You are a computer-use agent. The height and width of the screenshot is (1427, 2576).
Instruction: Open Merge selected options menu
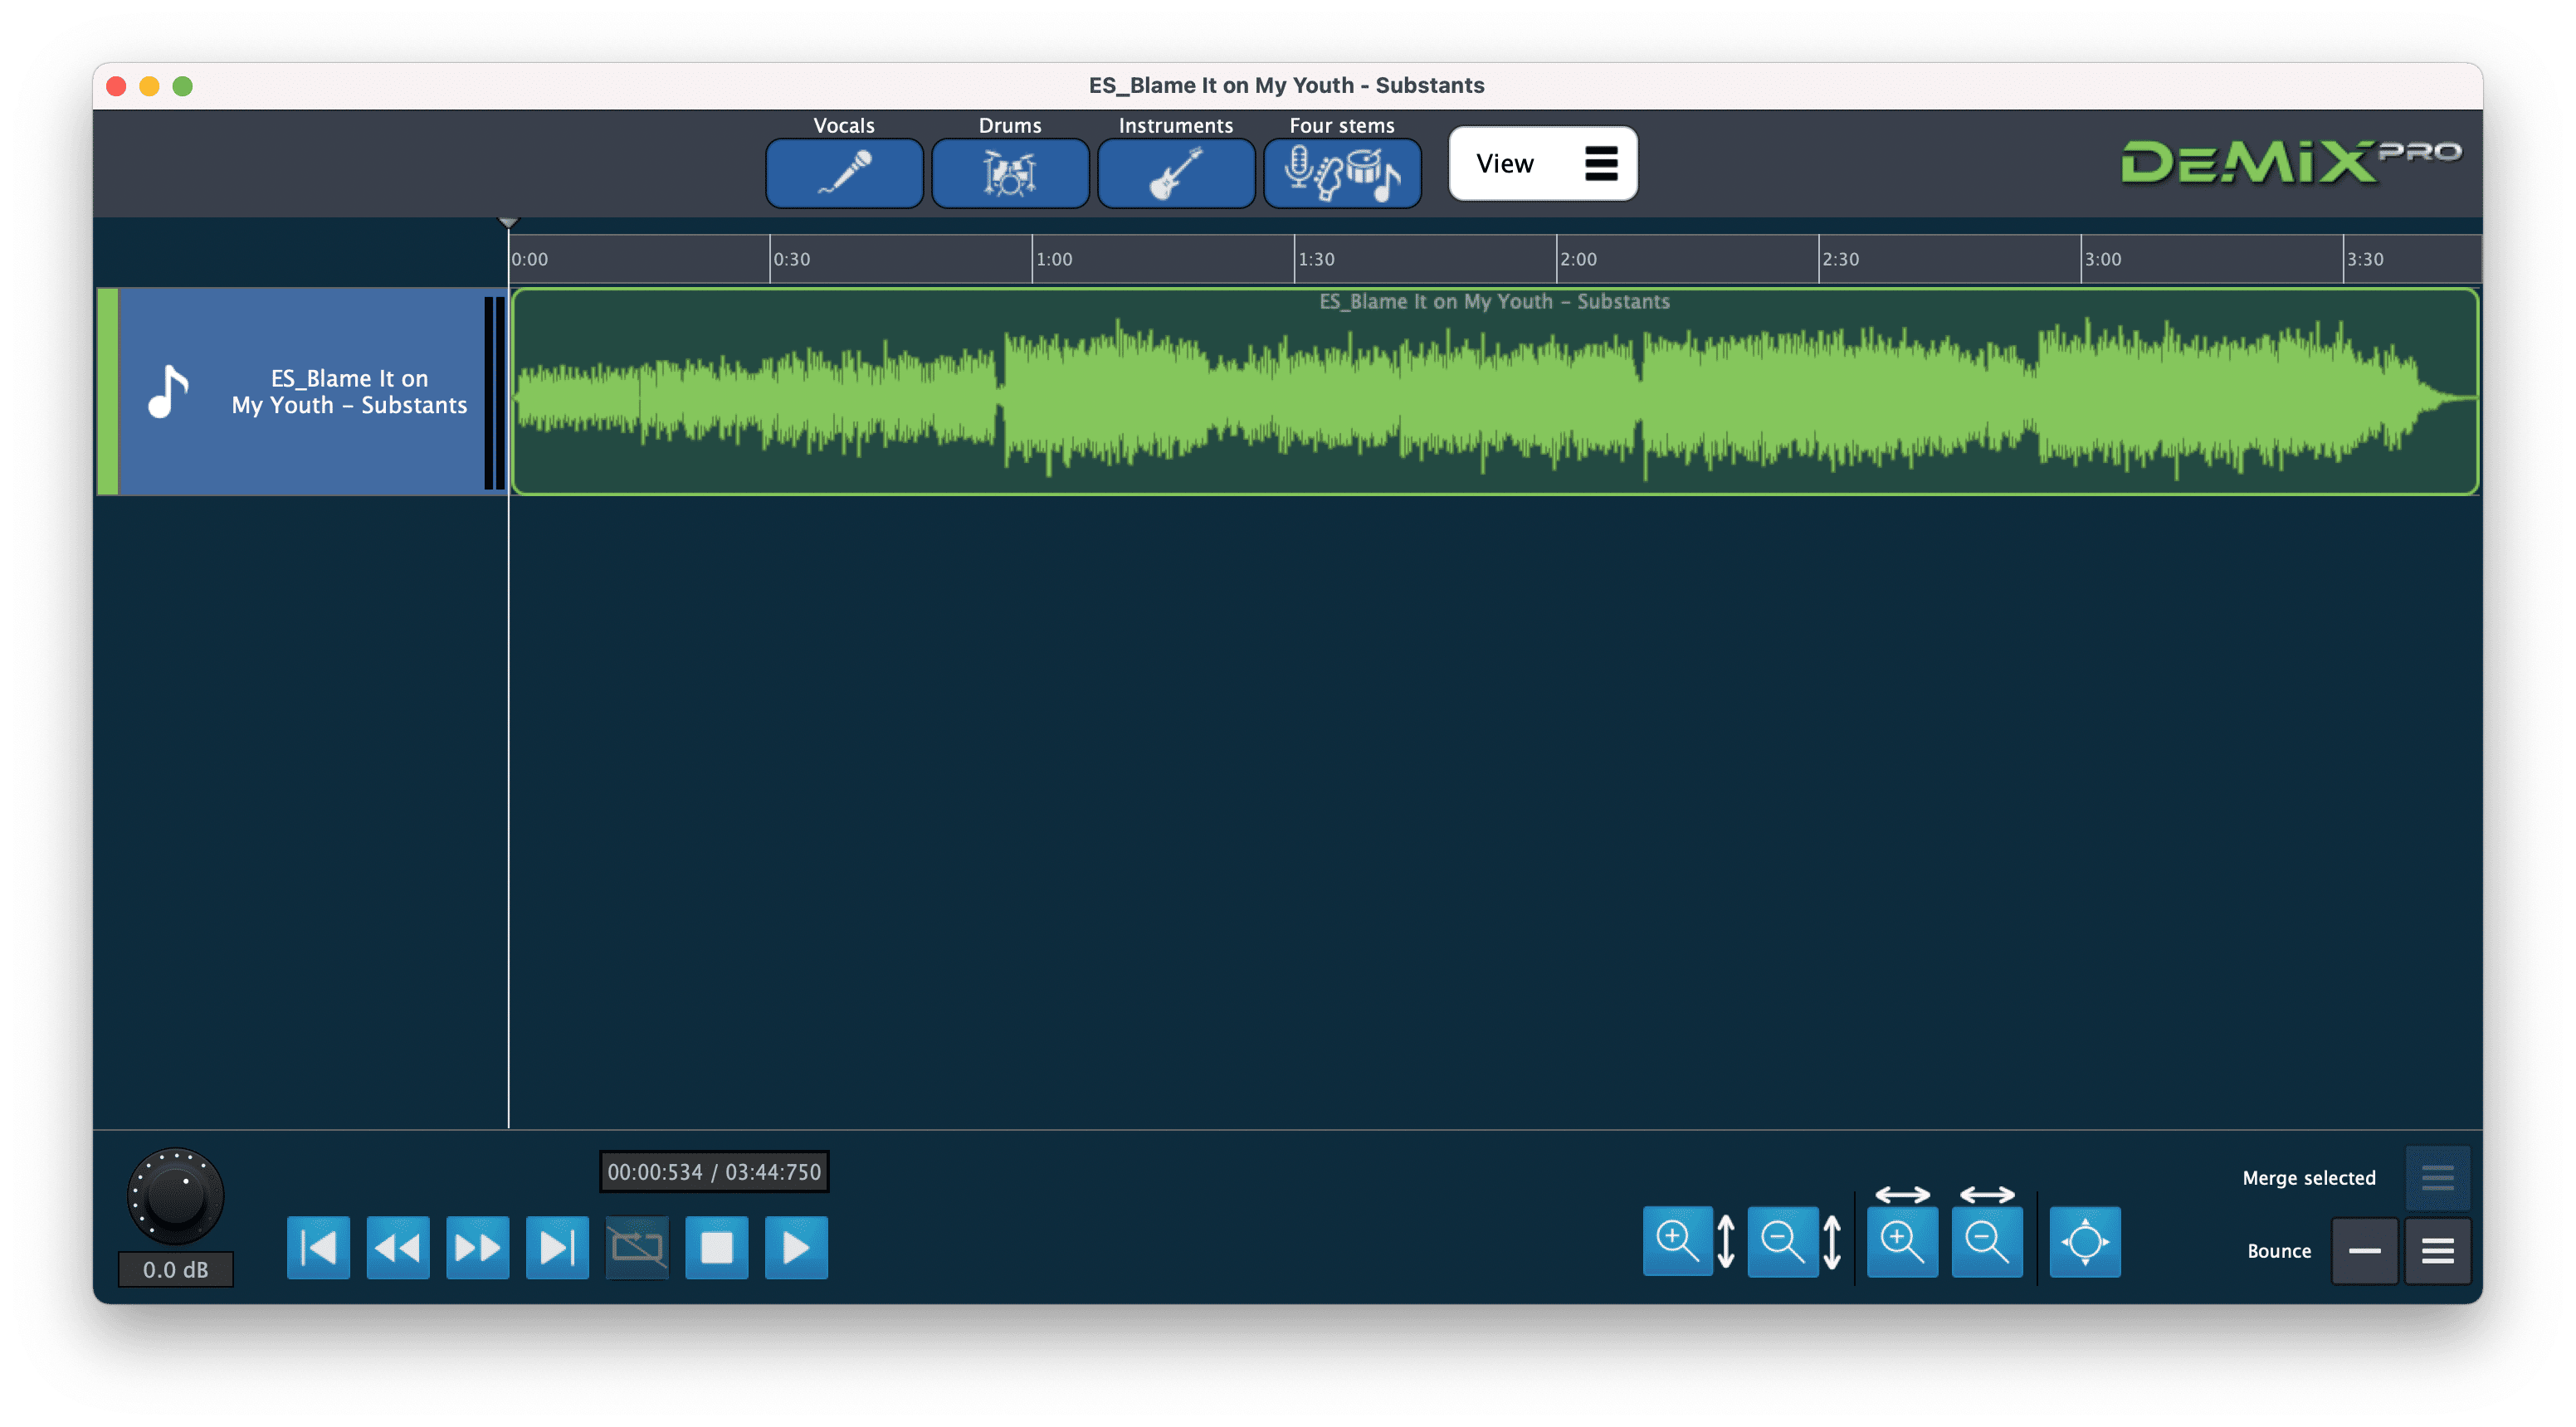pyautogui.click(x=2437, y=1177)
